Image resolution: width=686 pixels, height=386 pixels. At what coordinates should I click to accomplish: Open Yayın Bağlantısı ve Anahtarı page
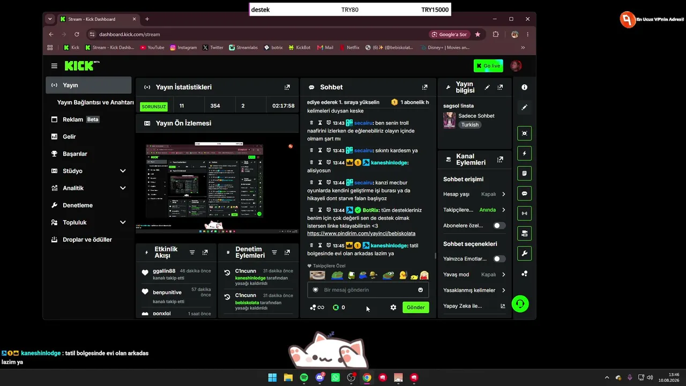tap(95, 102)
